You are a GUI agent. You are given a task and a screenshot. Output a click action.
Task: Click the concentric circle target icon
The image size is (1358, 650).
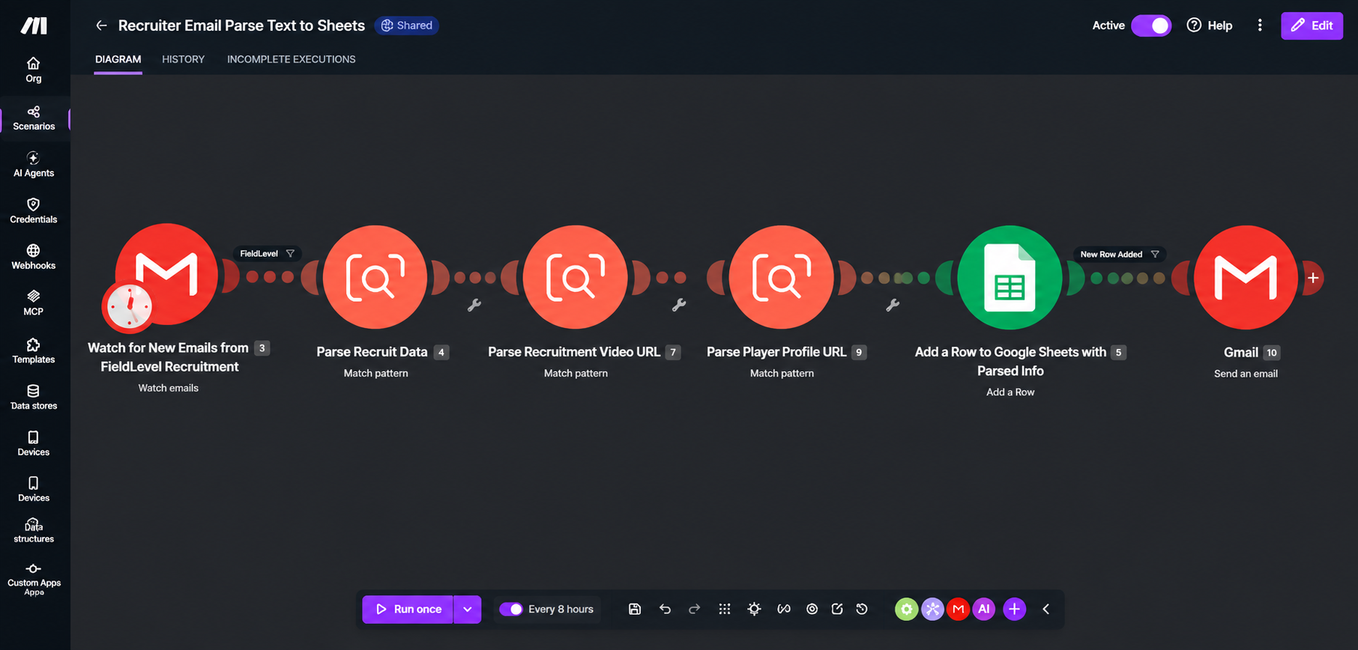click(x=812, y=610)
